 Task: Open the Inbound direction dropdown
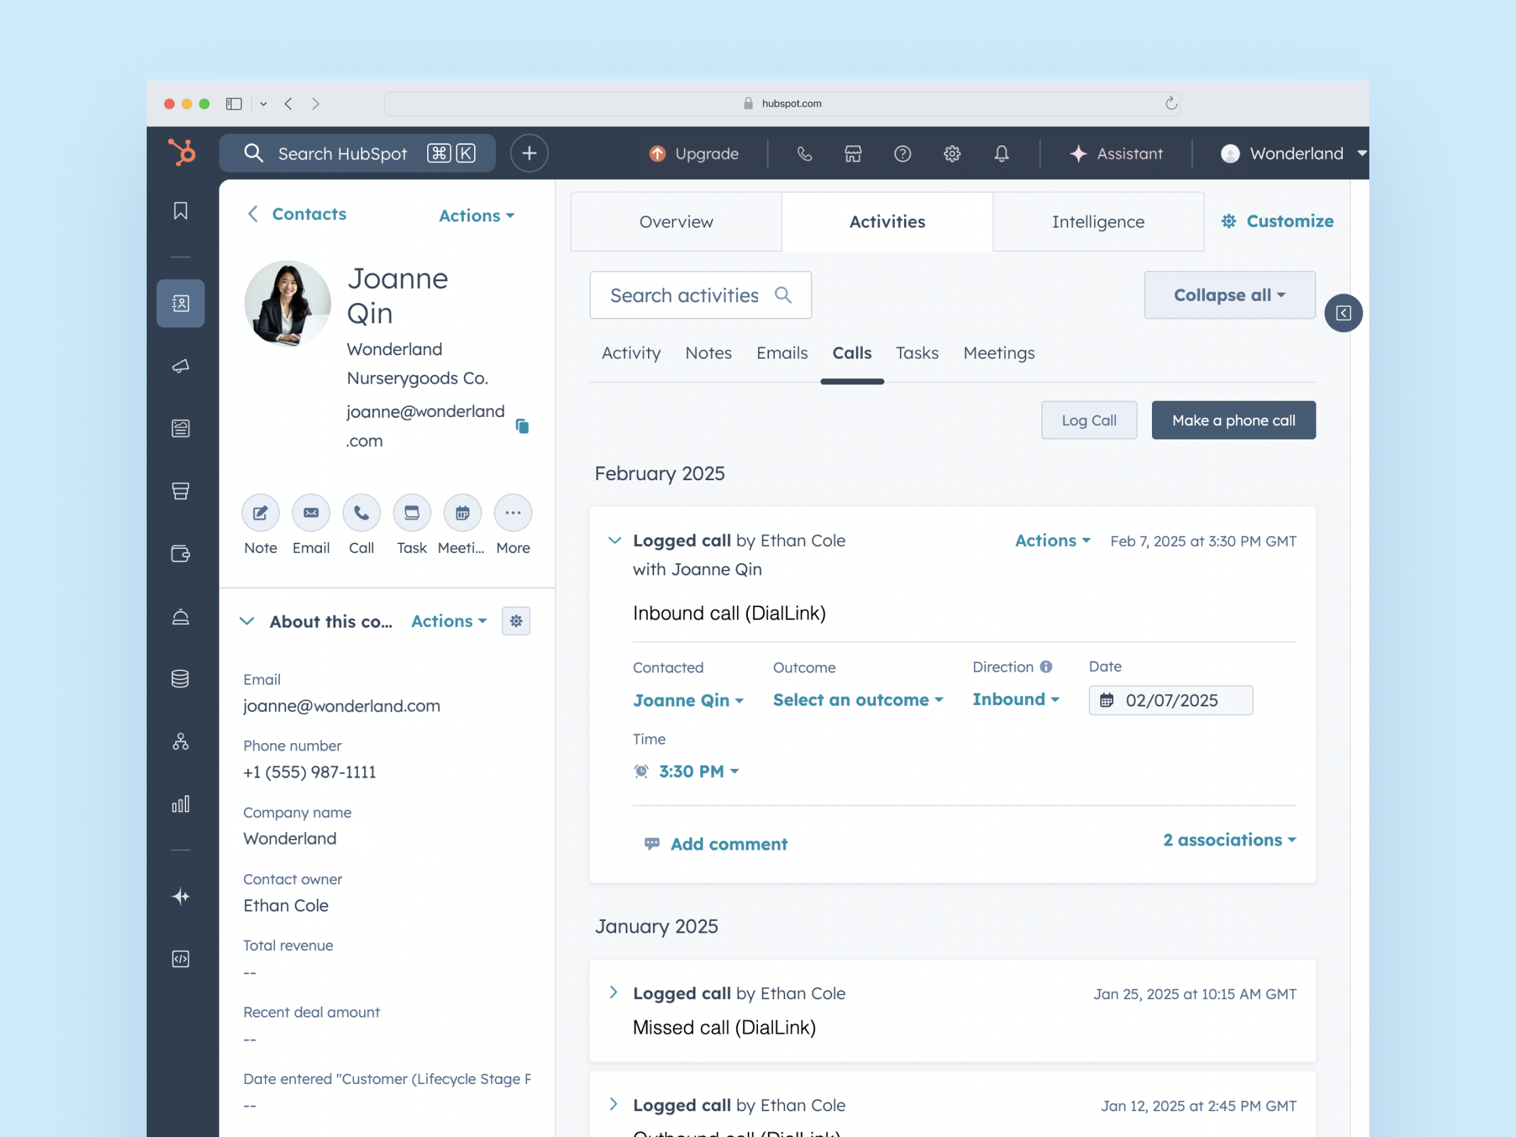(1015, 699)
